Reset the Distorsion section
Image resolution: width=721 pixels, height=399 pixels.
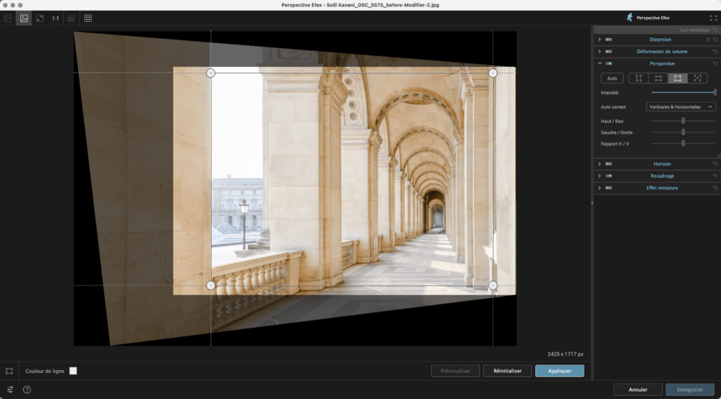pos(715,39)
